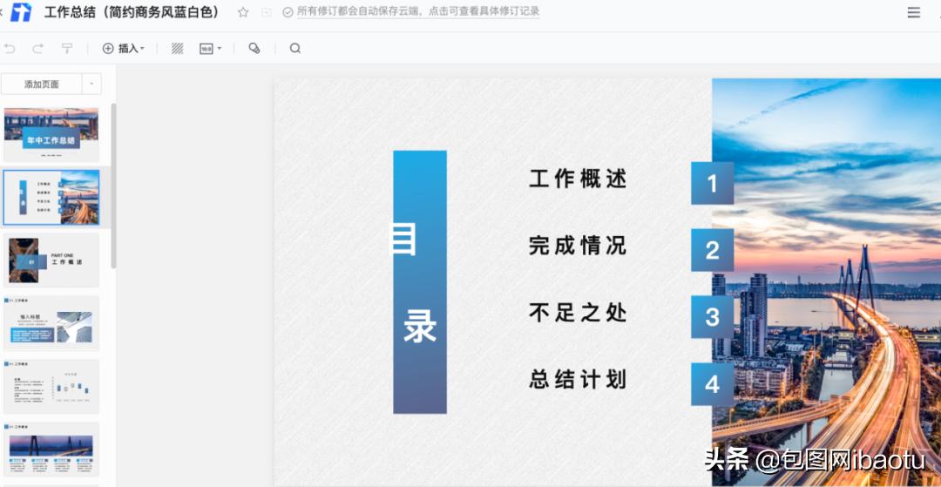Select the bridge banner slide thumbnail

(x=51, y=450)
